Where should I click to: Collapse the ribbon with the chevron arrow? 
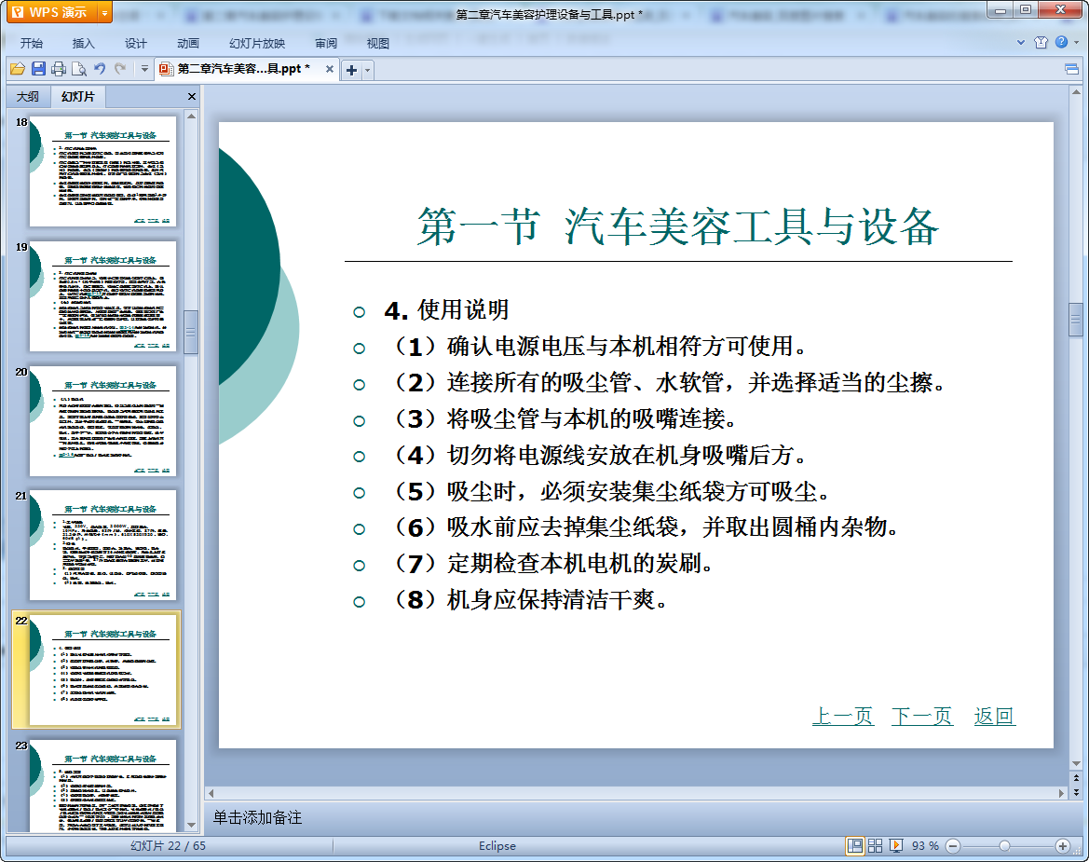click(x=1021, y=43)
